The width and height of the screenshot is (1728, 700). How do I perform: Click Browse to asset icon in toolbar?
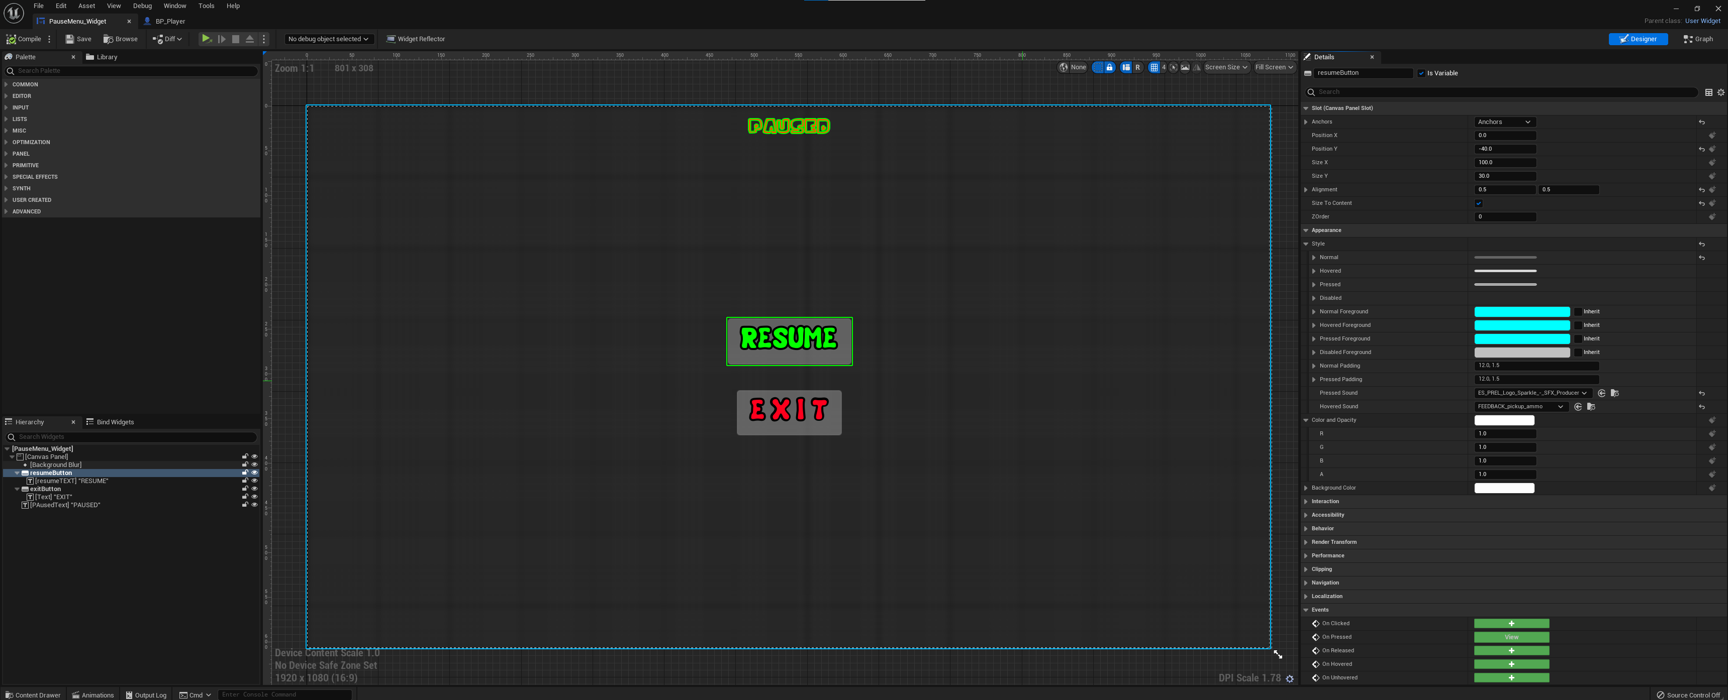click(120, 39)
